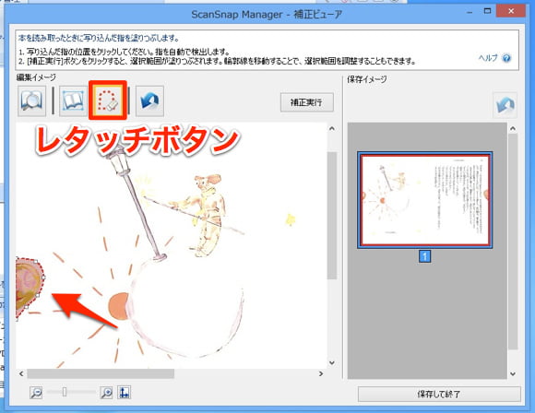The image size is (535, 413).
Task: Click the fit-to-window icon beside zoom
Action: (124, 393)
